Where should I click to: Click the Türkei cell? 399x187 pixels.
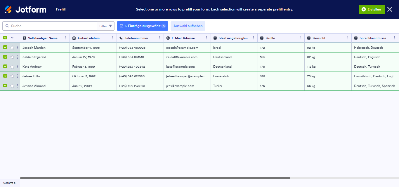tap(234, 86)
